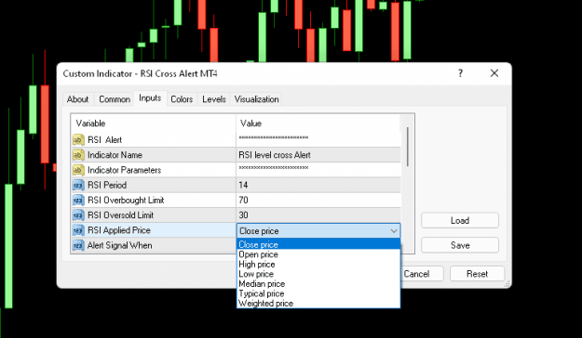
Task: Click the Cancel button
Action: [x=423, y=274]
